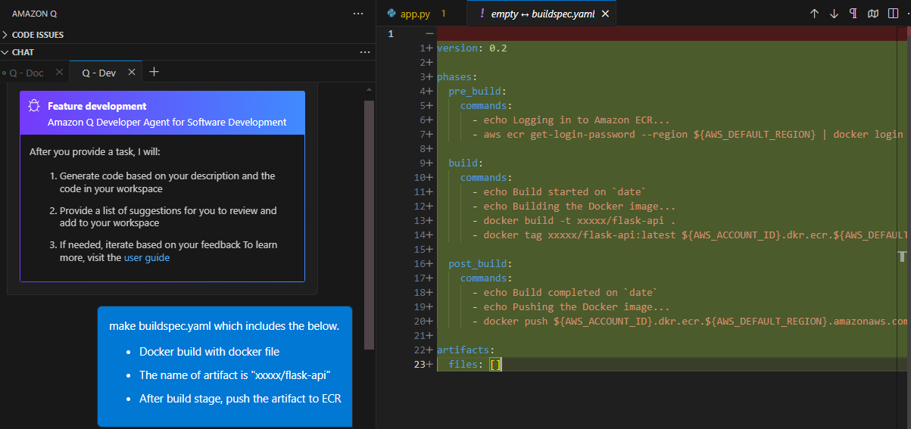Click the 'phases:' line in editor
The image size is (911, 429).
pos(457,76)
